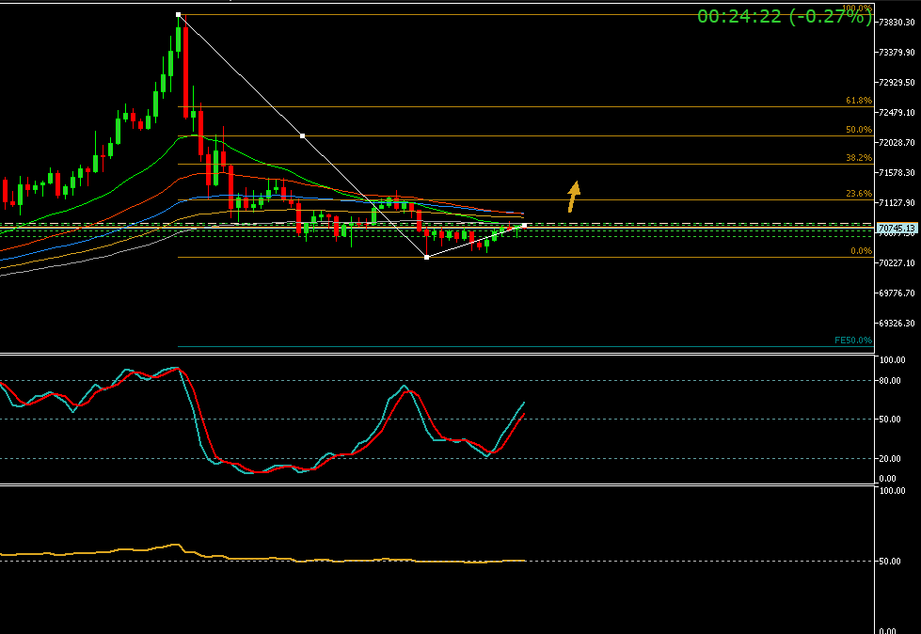The width and height of the screenshot is (921, 634).
Task: Click the stochastic peak near level 80
Action: tap(405, 387)
